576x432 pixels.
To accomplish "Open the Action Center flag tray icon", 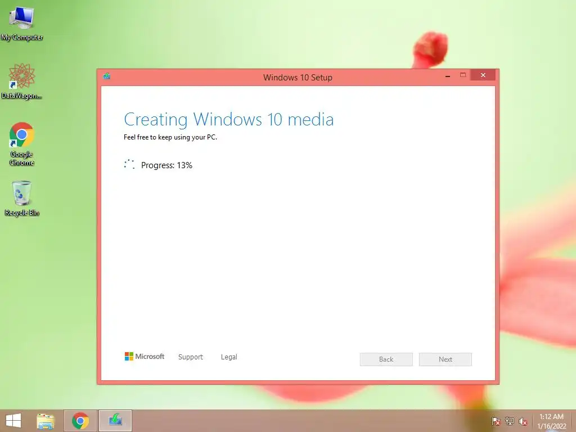I will 496,421.
